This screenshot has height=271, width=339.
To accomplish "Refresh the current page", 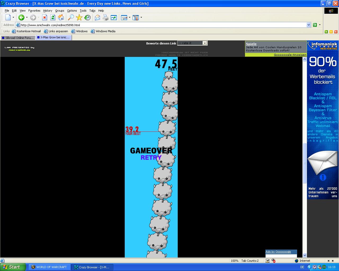I will (53, 18).
